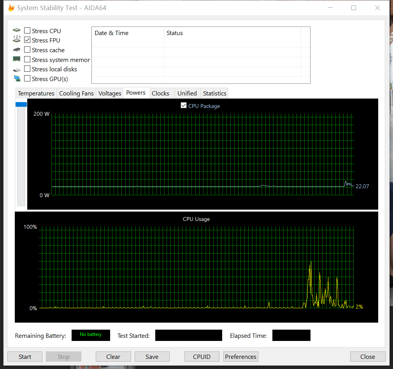Click the green memory module icon
Screen dimensions: 393x369
click(16, 59)
